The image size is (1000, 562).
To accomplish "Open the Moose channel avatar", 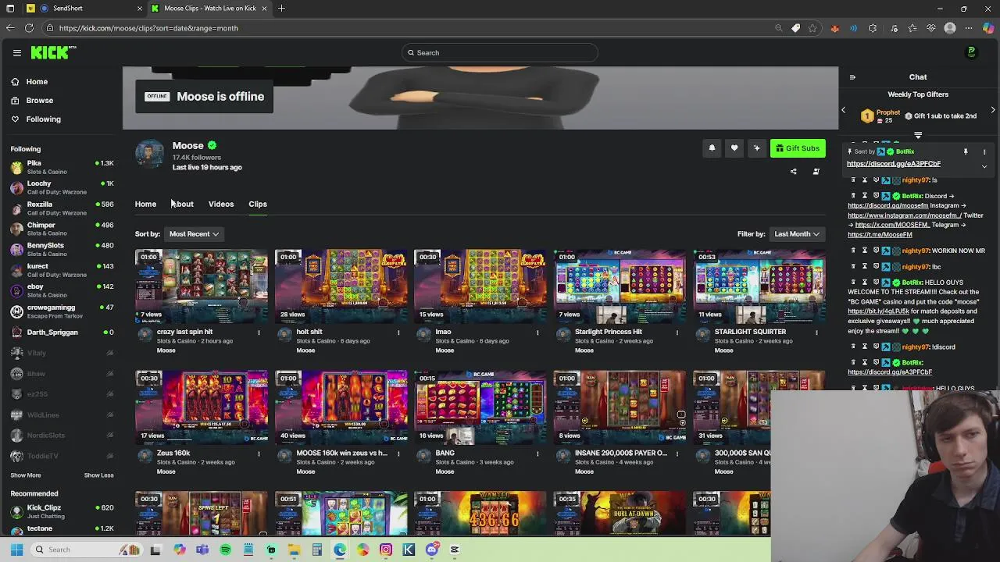I will (x=149, y=154).
